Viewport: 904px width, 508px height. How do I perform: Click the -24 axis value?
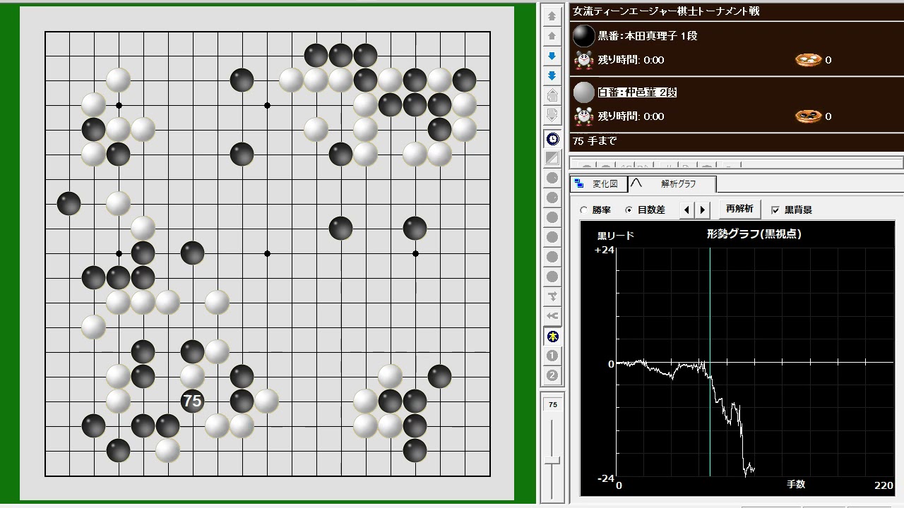point(606,478)
